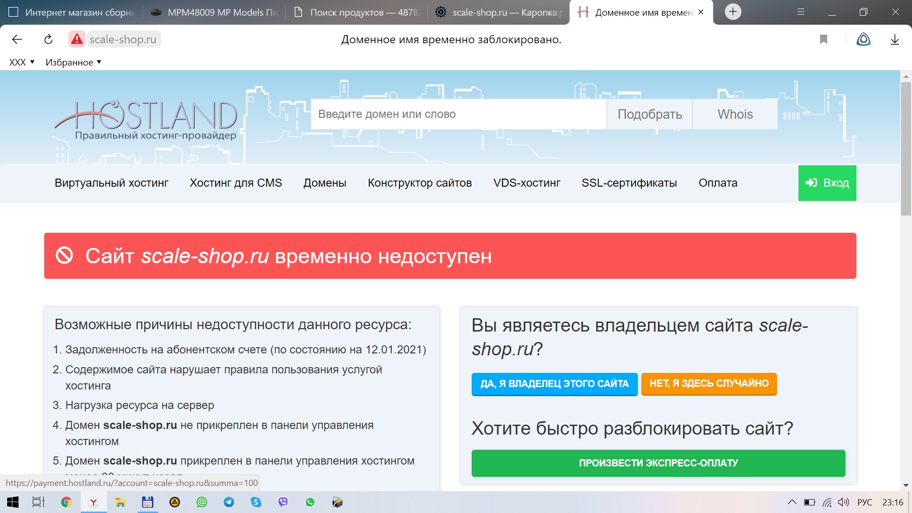Image resolution: width=912 pixels, height=513 pixels.
Task: Bookmark this page with bookmark icon
Action: pyautogui.click(x=823, y=39)
